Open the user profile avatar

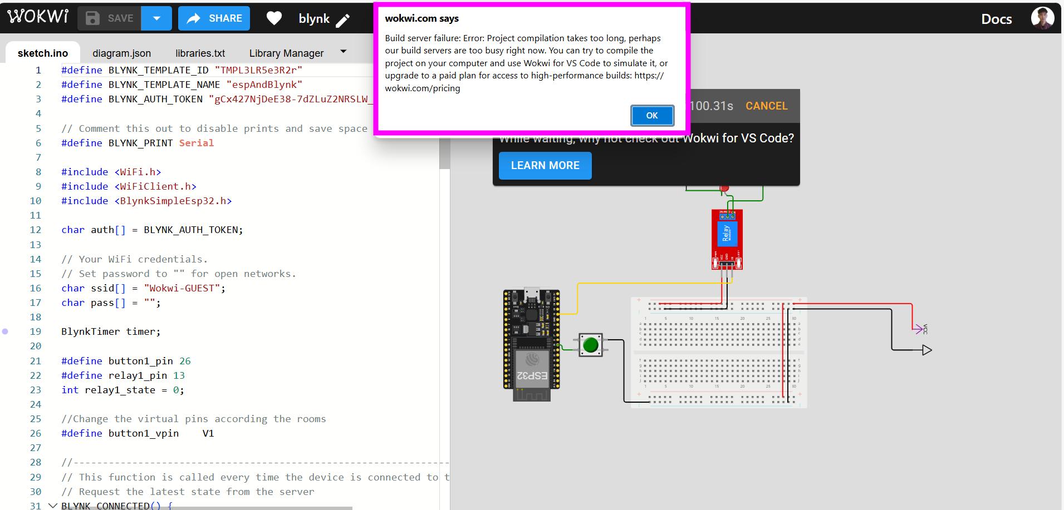[1042, 18]
